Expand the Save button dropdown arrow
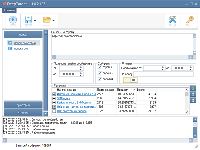200x150 pixels. [x=35, y=21]
